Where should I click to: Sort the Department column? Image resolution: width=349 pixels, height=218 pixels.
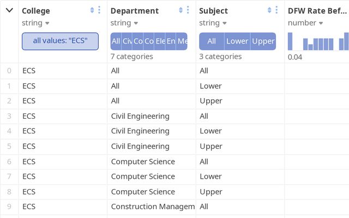click(x=180, y=10)
